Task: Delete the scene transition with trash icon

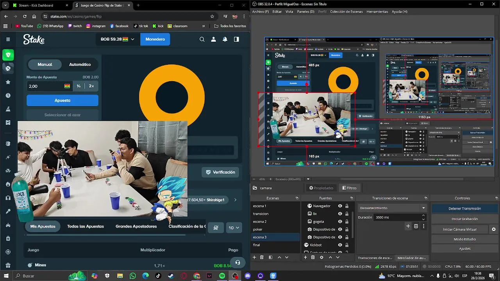Action: coord(416,226)
